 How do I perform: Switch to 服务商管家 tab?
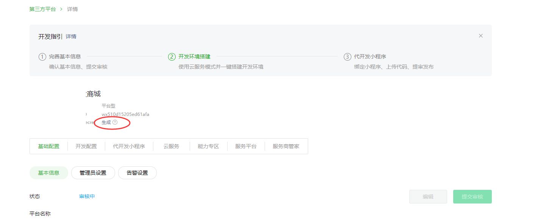coord(286,146)
